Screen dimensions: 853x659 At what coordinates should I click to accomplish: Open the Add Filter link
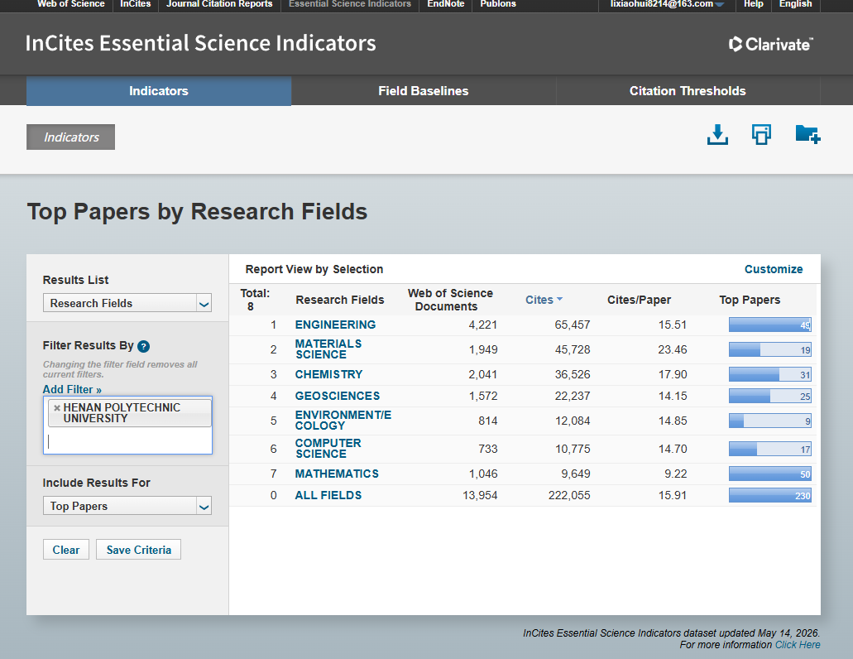72,390
